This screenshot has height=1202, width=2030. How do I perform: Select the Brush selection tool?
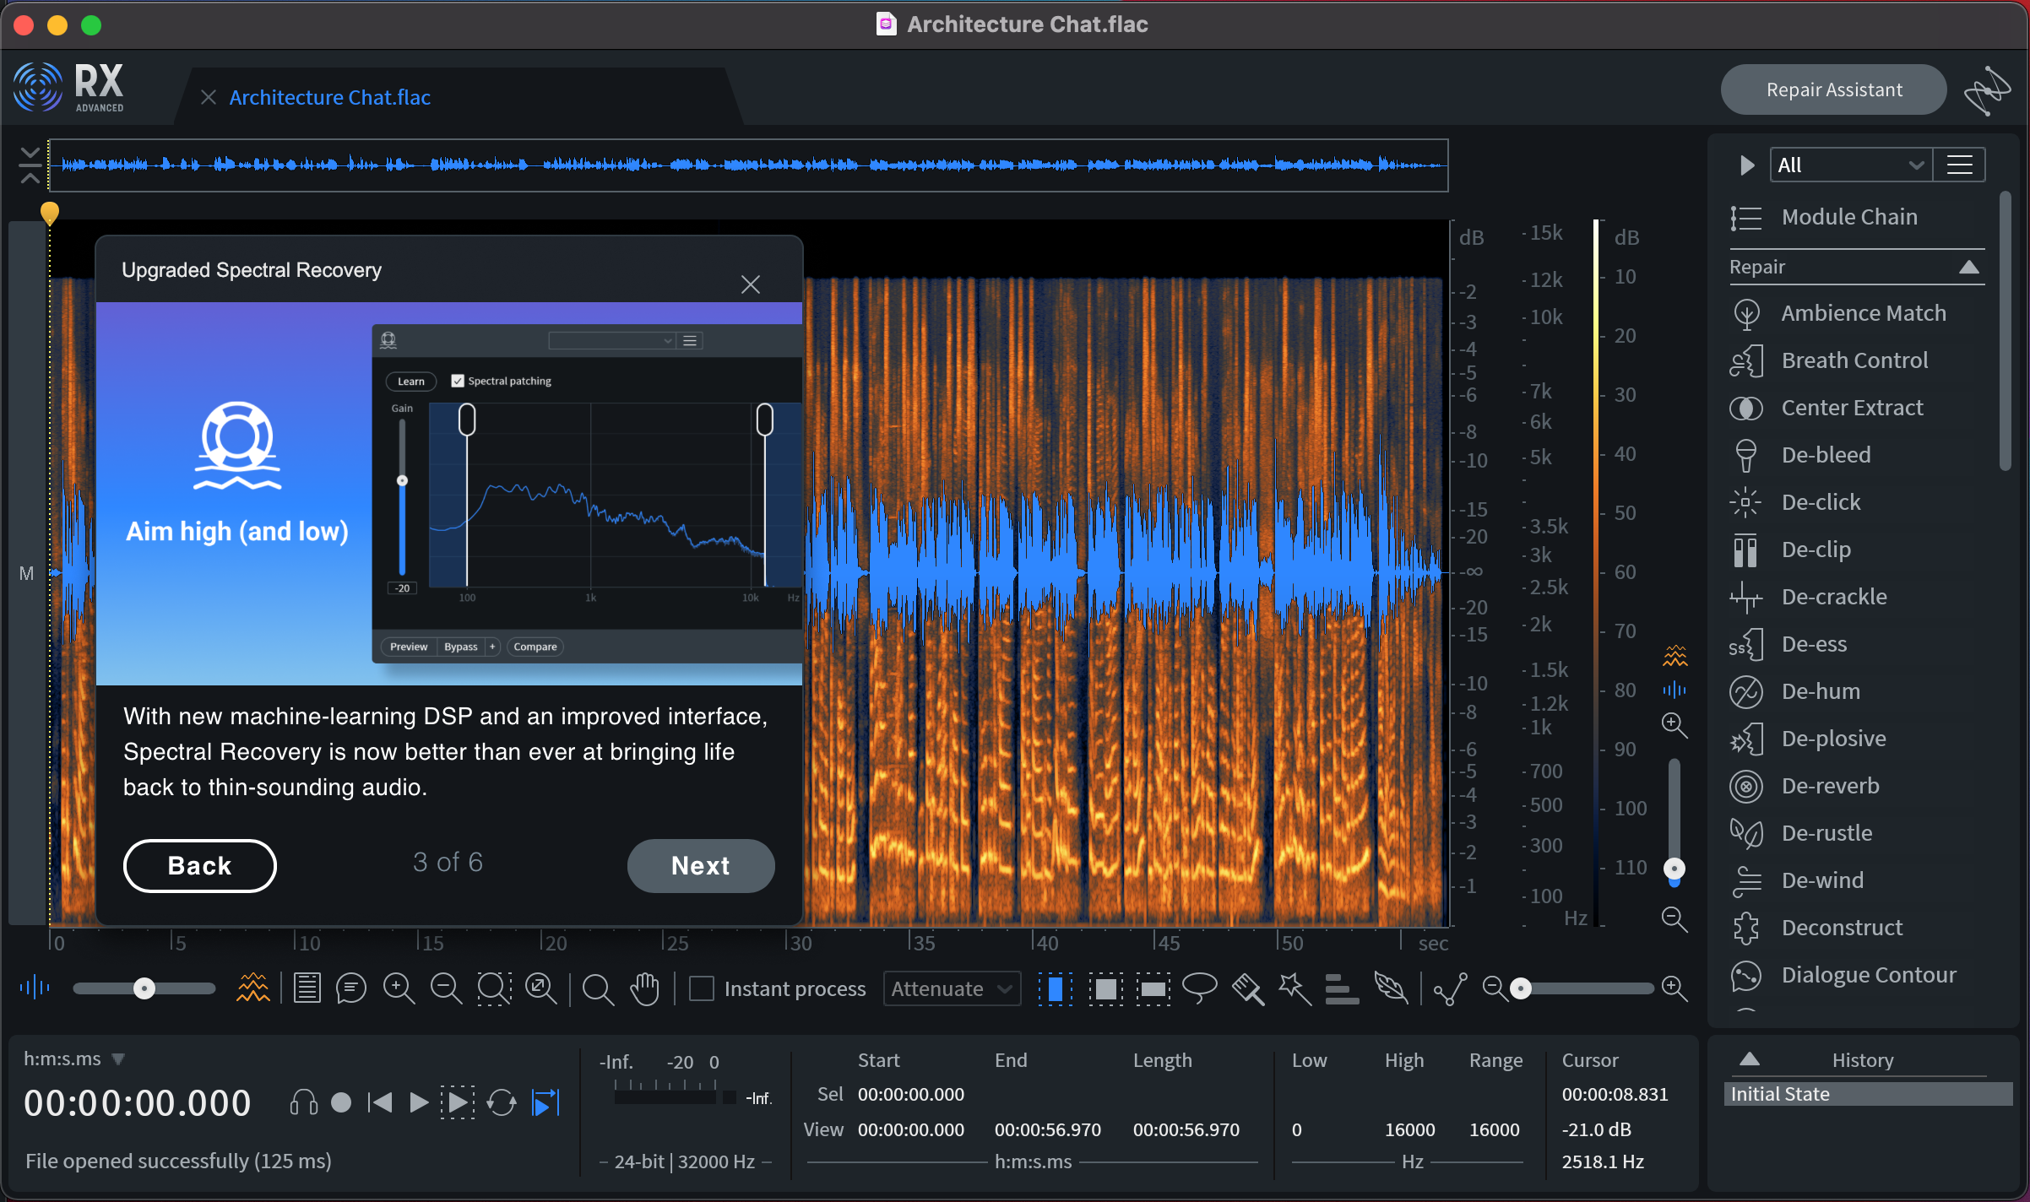[1247, 988]
